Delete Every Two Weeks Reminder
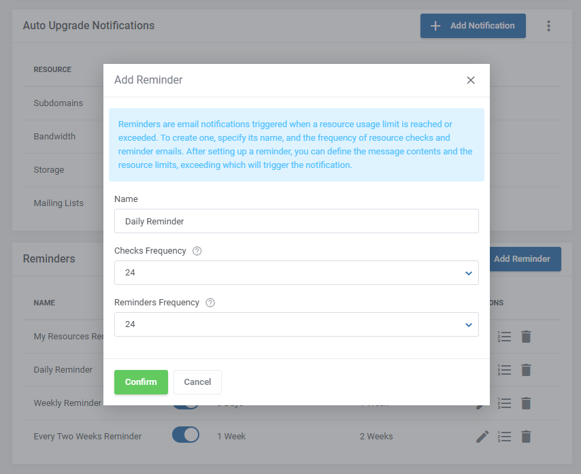 [x=526, y=437]
